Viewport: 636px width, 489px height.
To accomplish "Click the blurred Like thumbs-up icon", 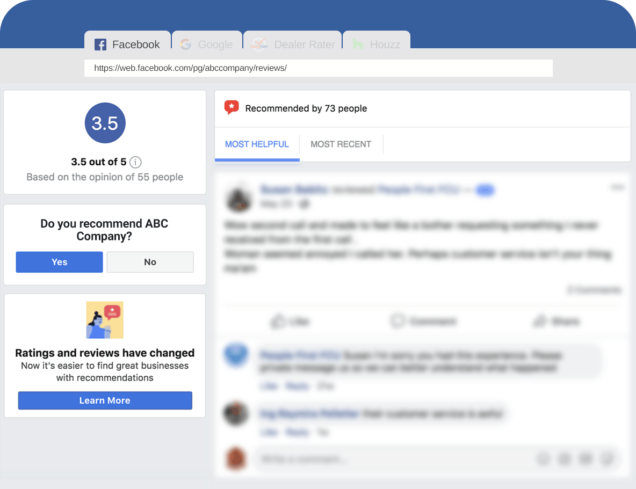I will point(278,322).
